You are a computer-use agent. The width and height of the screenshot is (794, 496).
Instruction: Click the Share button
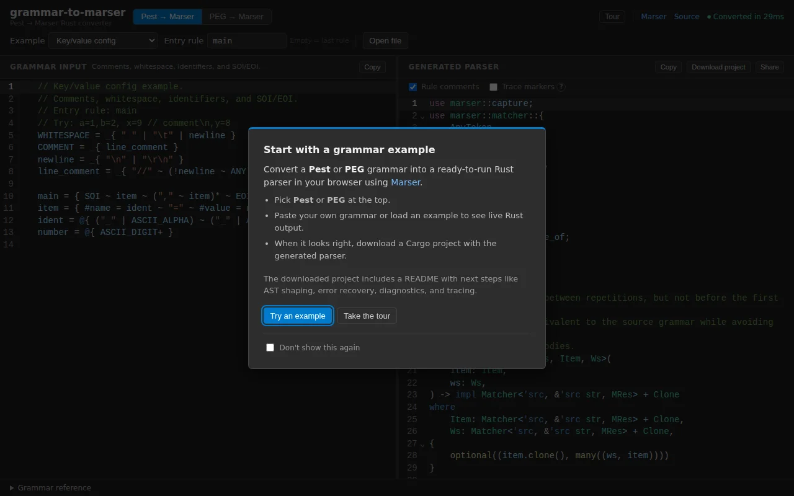769,67
